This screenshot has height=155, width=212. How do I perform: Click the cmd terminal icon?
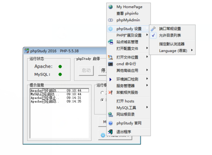110,64
